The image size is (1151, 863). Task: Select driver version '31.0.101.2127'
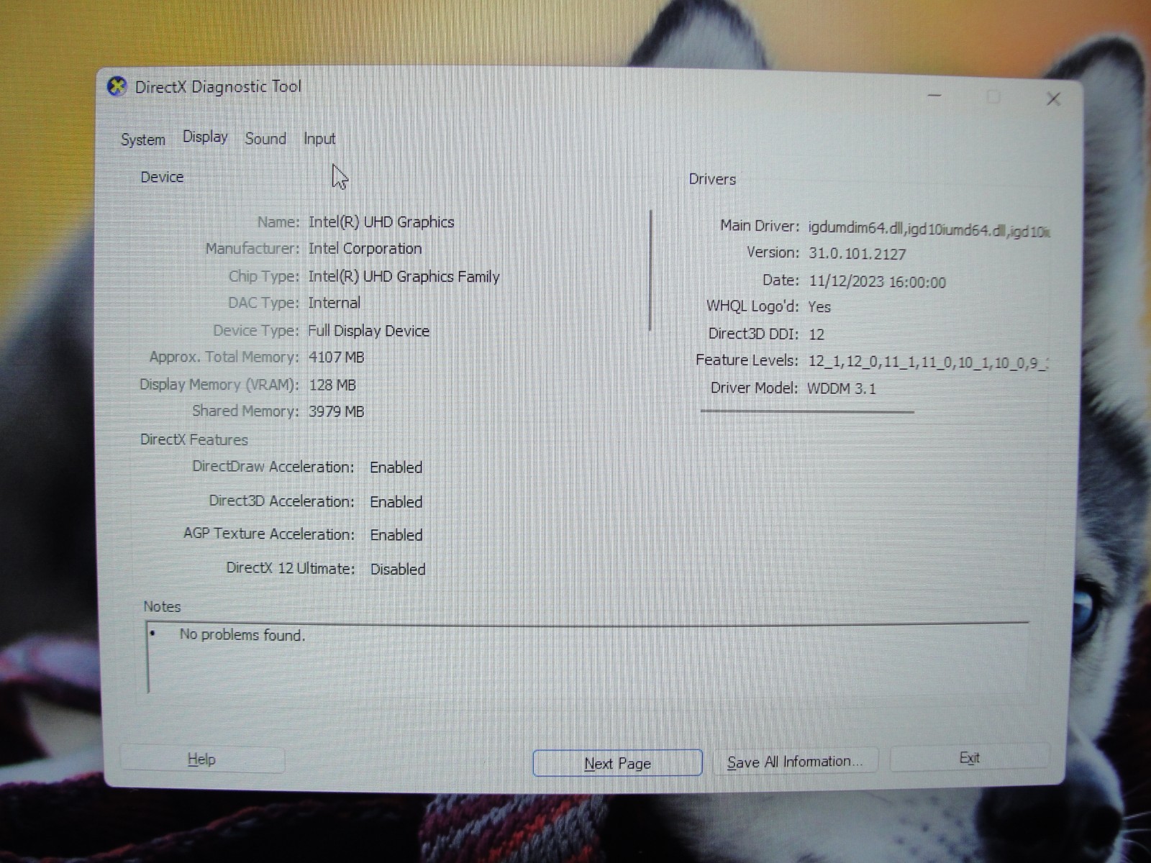(x=857, y=254)
